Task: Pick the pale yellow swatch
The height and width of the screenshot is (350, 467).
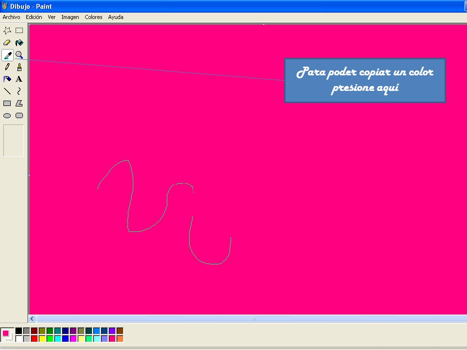Action: (x=81, y=338)
